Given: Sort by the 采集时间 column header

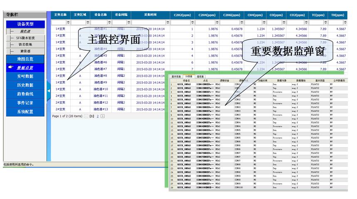Looking at the screenshot, I should pos(150,15).
